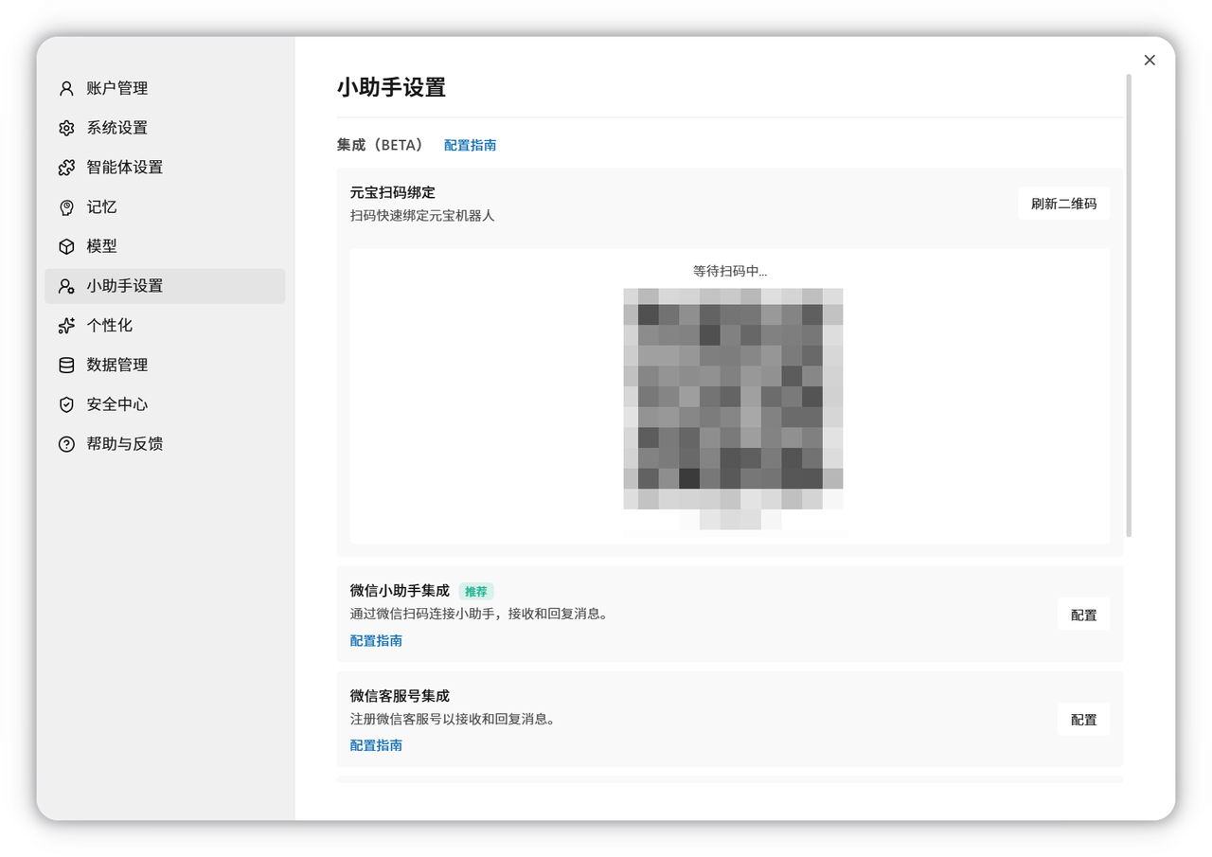Click the person icon beside 账户管理
The image size is (1212, 857).
click(x=66, y=88)
